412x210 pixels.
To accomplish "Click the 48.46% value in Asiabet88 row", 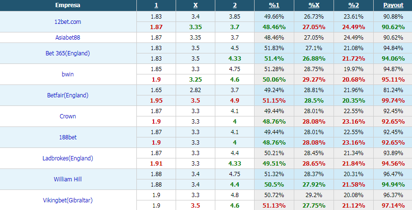I will click(x=274, y=38).
